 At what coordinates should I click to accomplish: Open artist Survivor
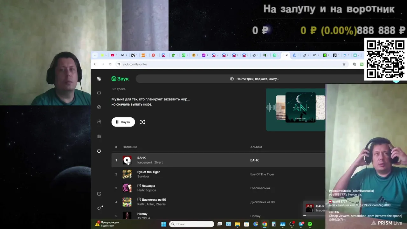click(x=143, y=177)
